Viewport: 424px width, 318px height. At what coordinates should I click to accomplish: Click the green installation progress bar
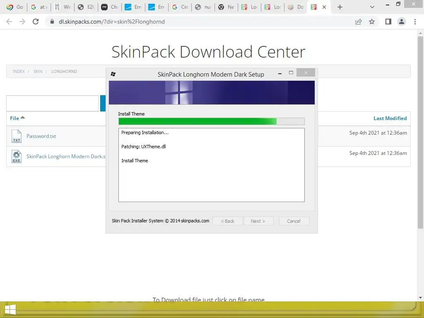(x=212, y=121)
